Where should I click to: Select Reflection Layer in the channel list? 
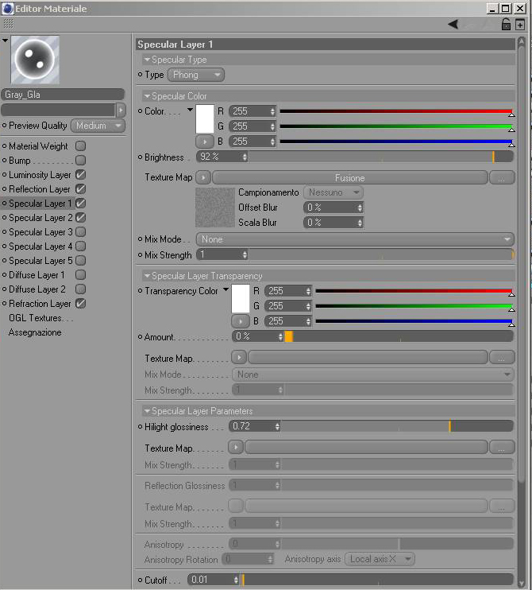40,189
